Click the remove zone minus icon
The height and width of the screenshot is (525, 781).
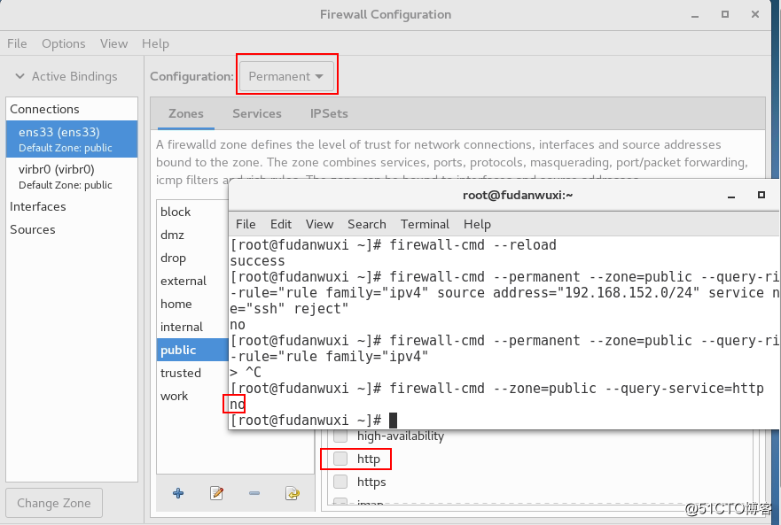[x=254, y=493]
